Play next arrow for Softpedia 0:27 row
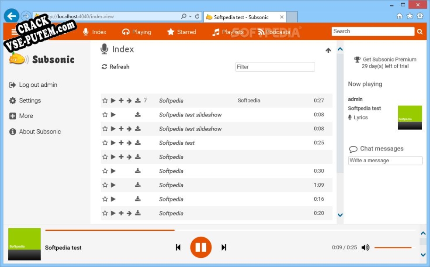430x267 pixels. [x=129, y=100]
